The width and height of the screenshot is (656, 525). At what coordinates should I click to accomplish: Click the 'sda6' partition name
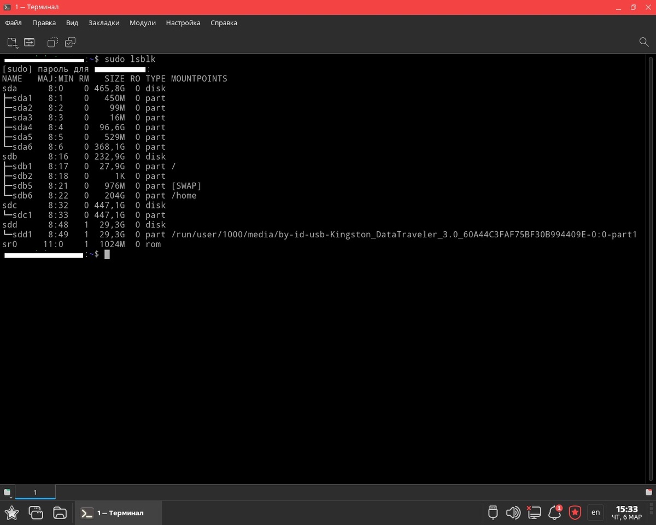click(22, 147)
